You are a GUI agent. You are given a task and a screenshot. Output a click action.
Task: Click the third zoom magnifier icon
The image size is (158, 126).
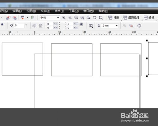coord(76,18)
